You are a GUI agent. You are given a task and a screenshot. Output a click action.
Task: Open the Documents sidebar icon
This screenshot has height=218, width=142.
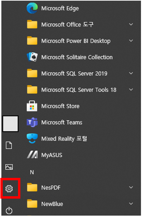tap(9, 145)
